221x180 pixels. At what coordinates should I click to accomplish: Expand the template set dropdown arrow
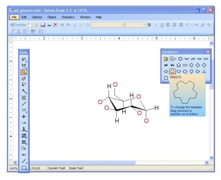pos(176,59)
